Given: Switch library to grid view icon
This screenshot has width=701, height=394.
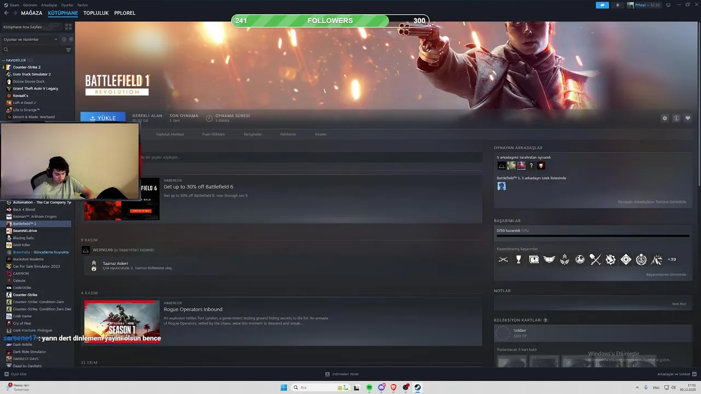Looking at the screenshot, I should [x=68, y=26].
